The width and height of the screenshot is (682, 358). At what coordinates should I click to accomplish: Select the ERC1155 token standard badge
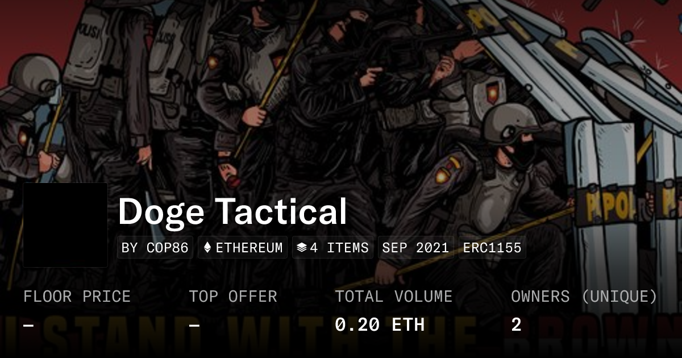492,248
